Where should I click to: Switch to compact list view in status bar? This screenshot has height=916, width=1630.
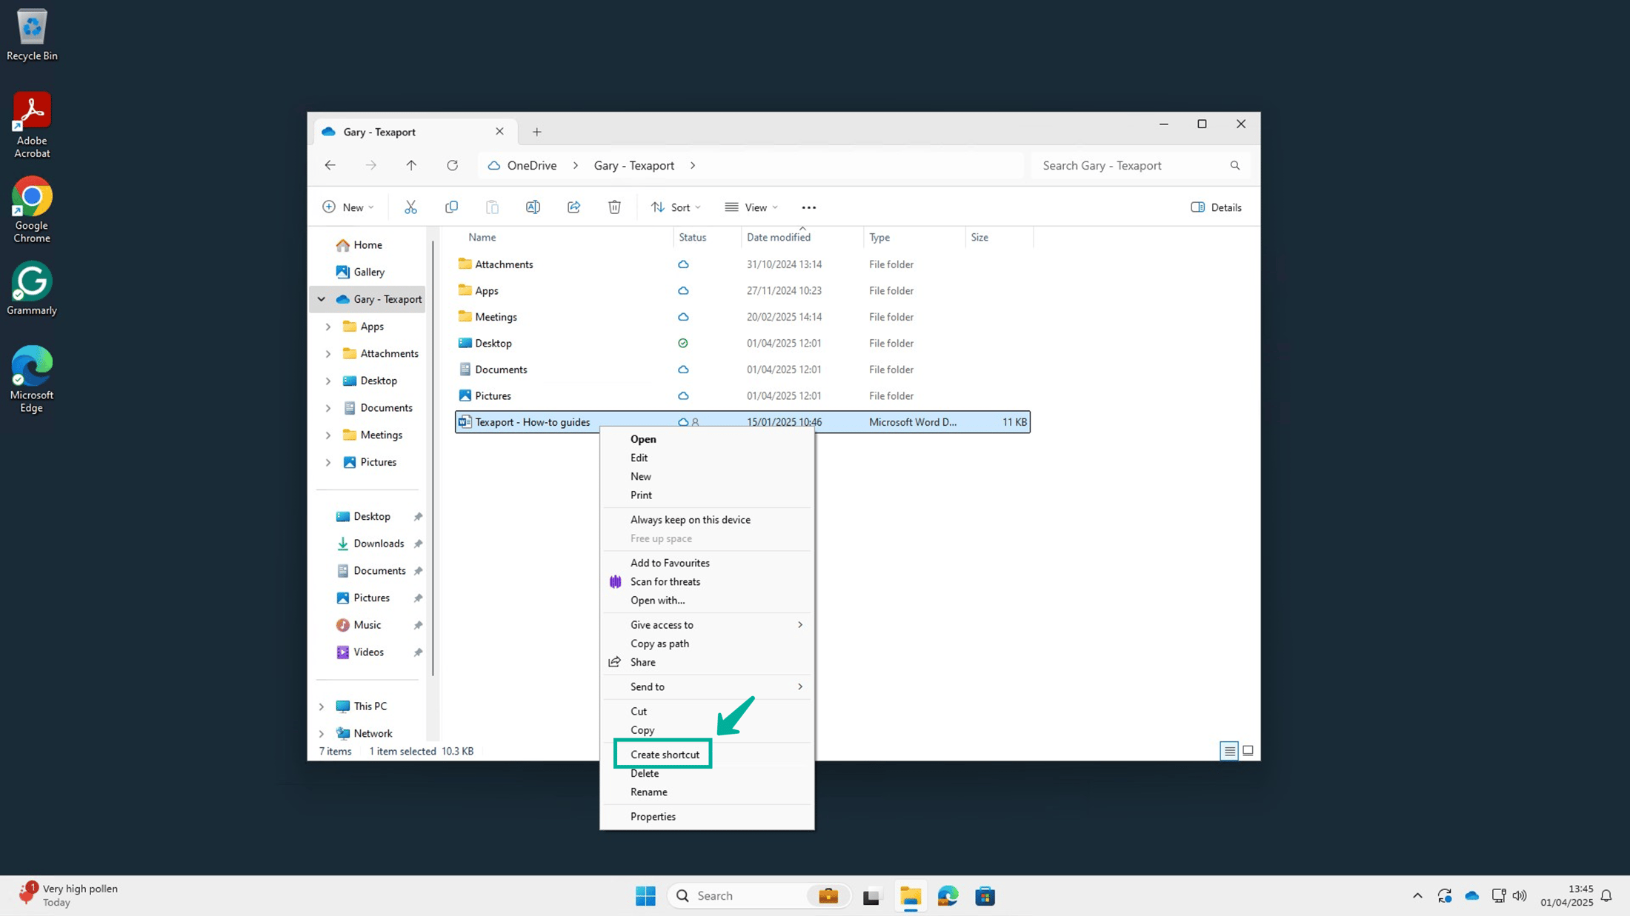(1228, 750)
